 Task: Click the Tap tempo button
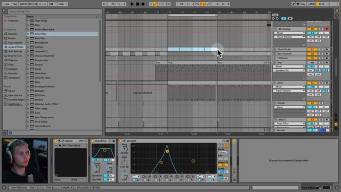[x=15, y=4]
